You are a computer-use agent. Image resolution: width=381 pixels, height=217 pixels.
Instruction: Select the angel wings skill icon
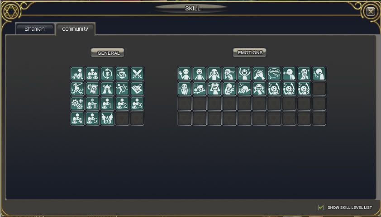(x=107, y=118)
